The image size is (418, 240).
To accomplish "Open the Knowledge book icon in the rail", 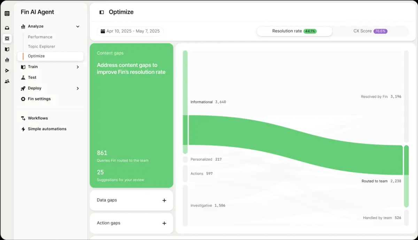I will [7, 49].
